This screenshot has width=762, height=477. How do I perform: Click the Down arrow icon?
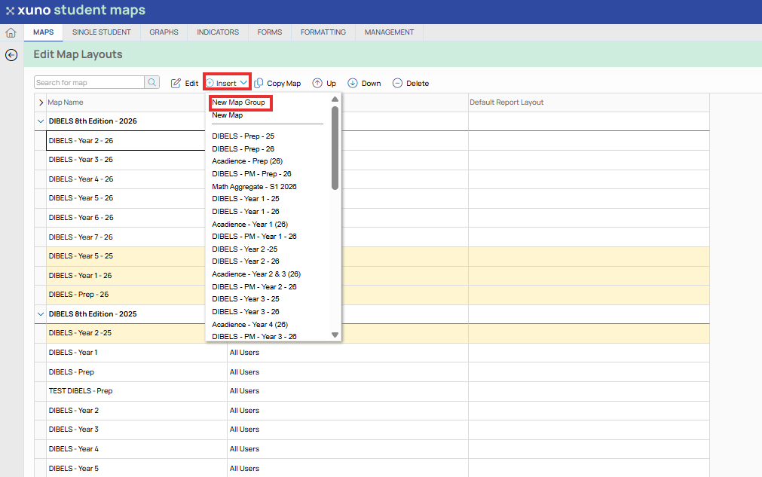click(352, 83)
